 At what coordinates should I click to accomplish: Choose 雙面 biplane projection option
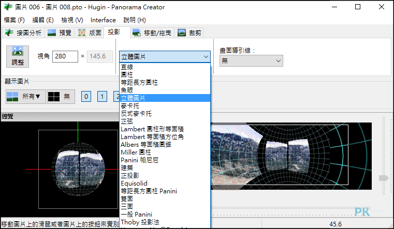(x=165, y=199)
